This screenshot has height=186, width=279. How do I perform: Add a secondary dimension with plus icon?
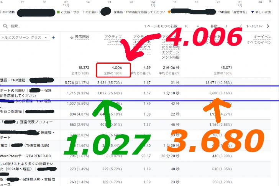click(53, 37)
